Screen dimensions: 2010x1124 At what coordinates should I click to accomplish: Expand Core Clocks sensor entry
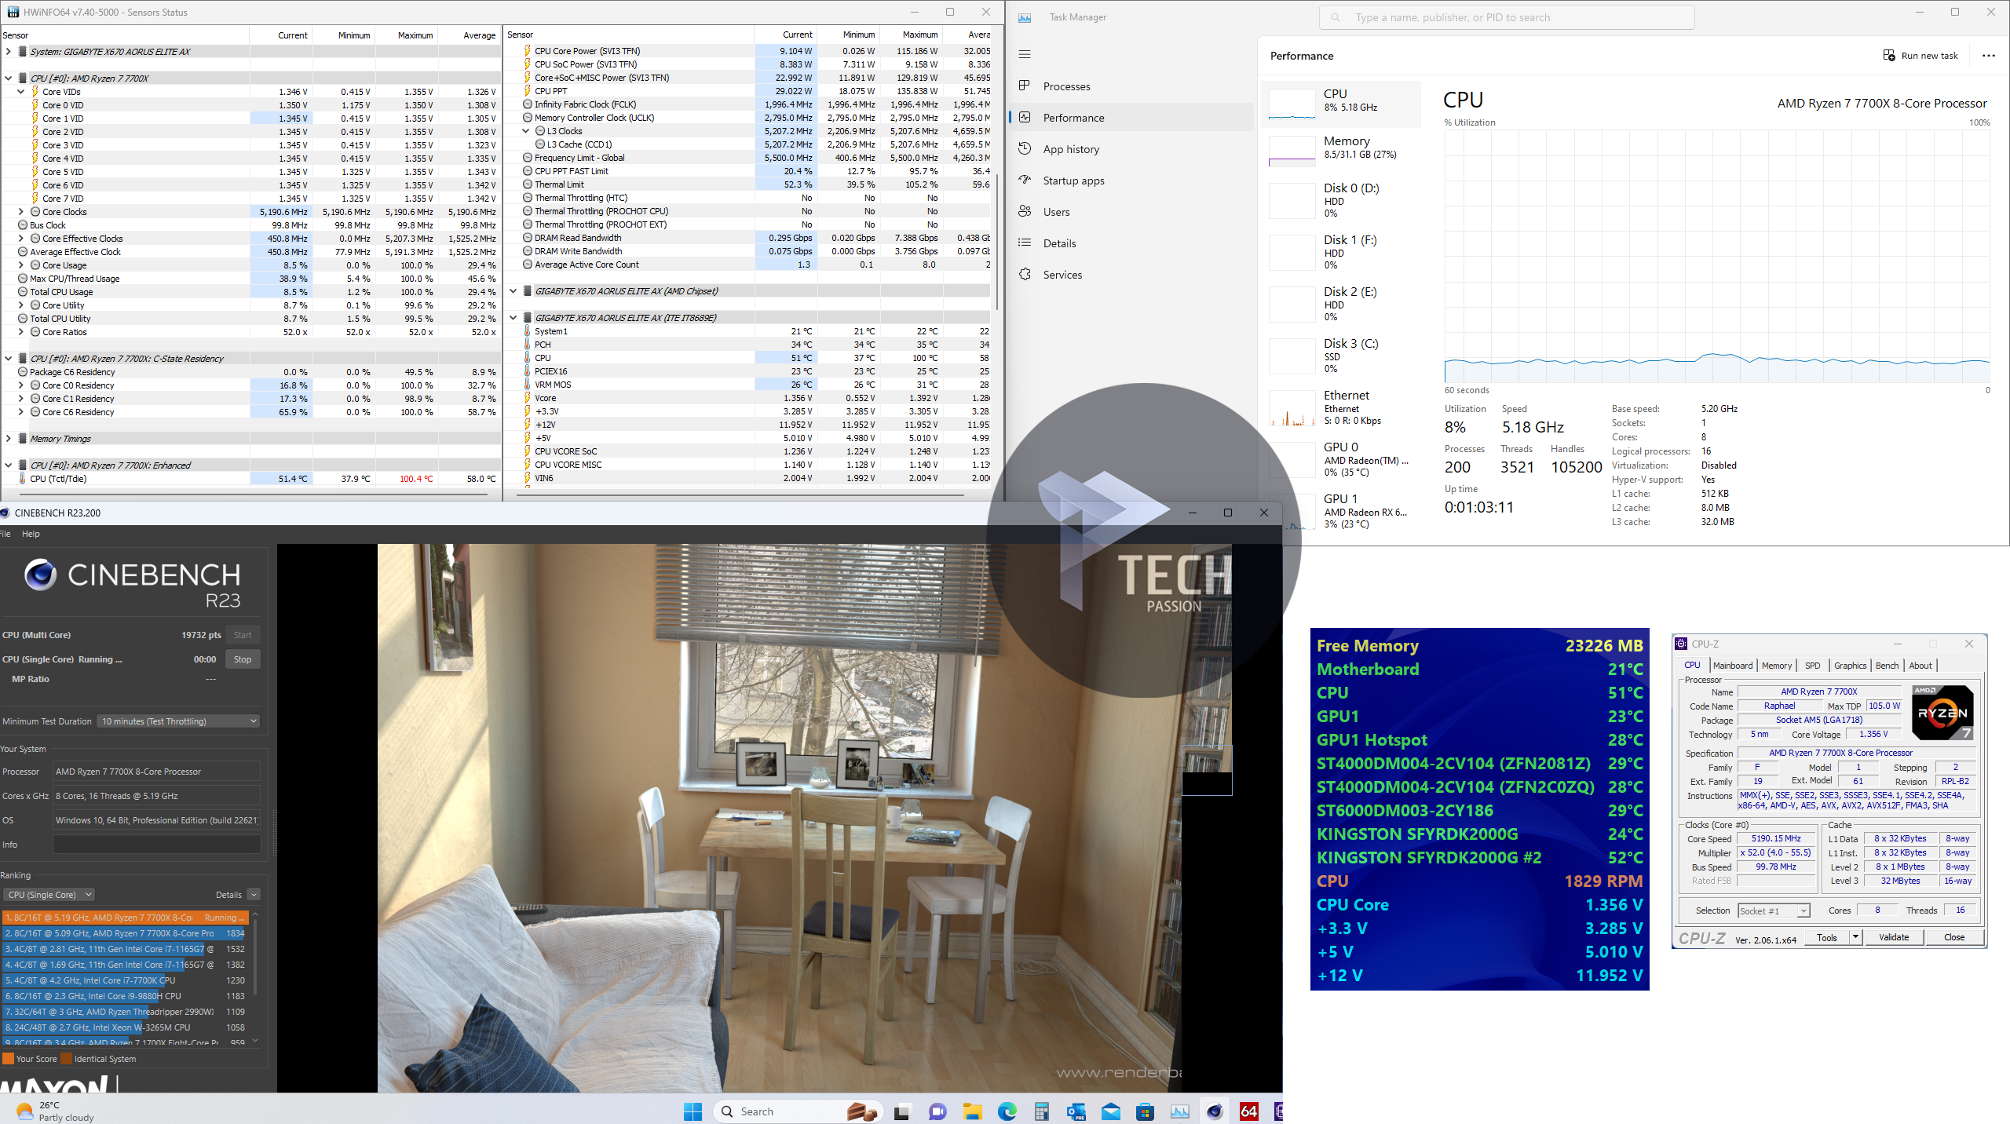pos(21,212)
